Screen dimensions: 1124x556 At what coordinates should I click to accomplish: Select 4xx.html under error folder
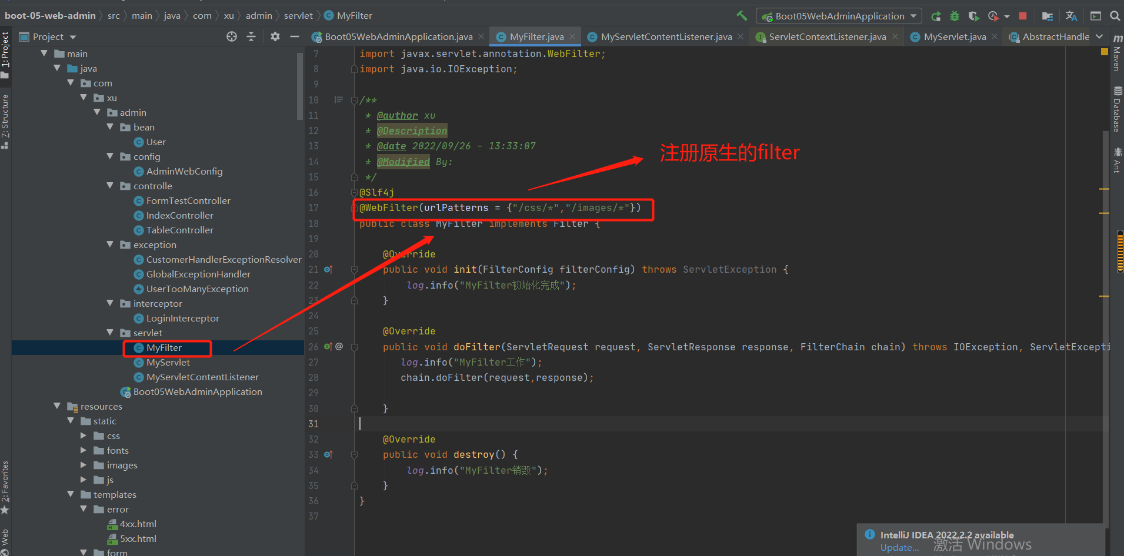(x=138, y=524)
